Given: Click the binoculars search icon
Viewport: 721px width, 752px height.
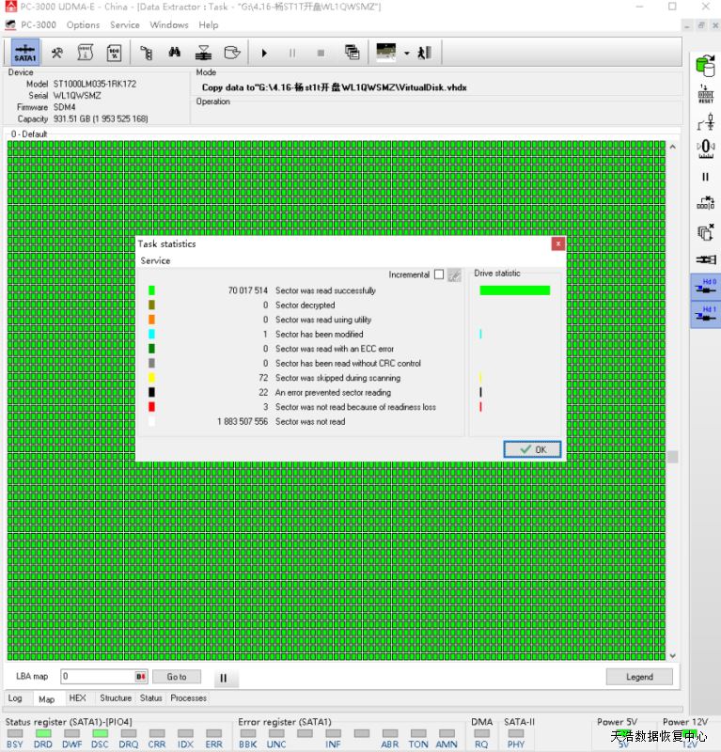Looking at the screenshot, I should 175,53.
